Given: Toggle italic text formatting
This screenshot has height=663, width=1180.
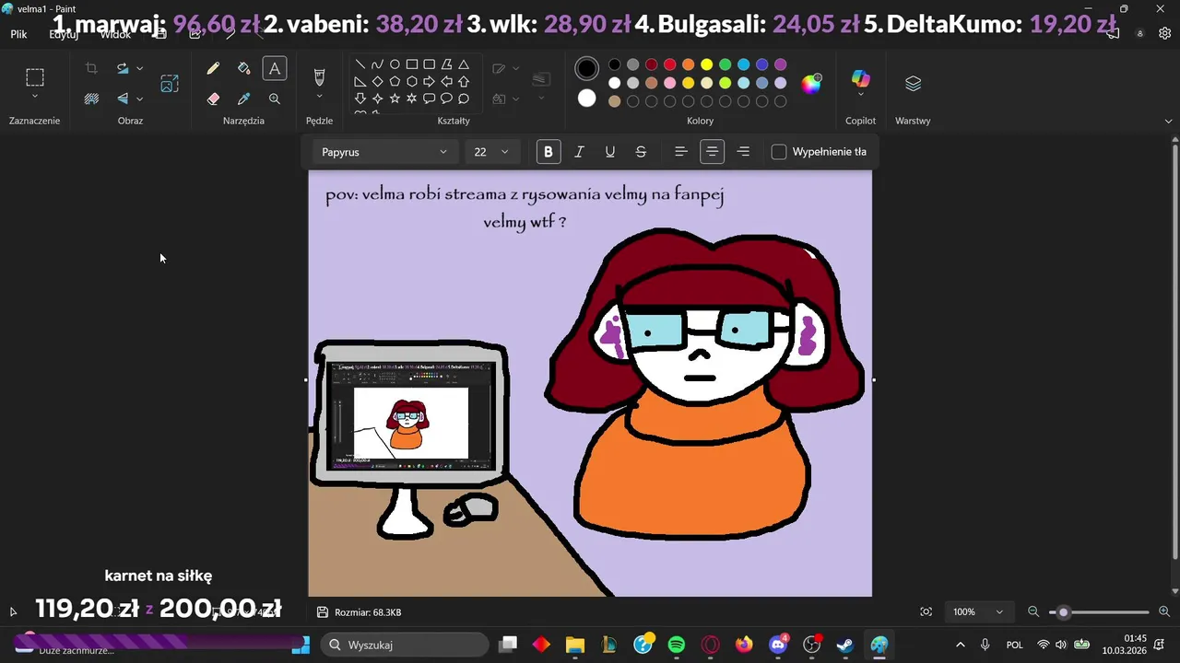Looking at the screenshot, I should (x=579, y=152).
